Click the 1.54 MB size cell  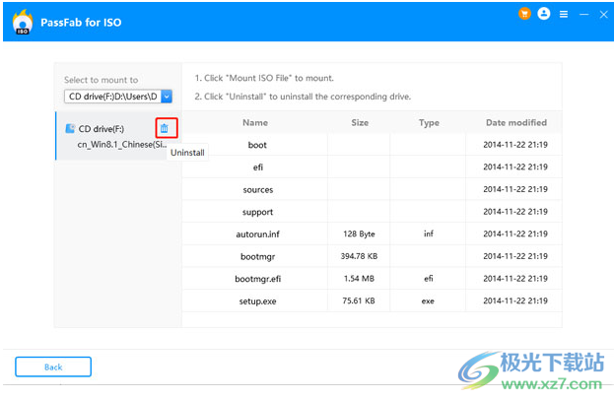(x=359, y=279)
